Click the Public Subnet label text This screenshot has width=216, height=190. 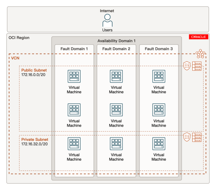(34, 70)
